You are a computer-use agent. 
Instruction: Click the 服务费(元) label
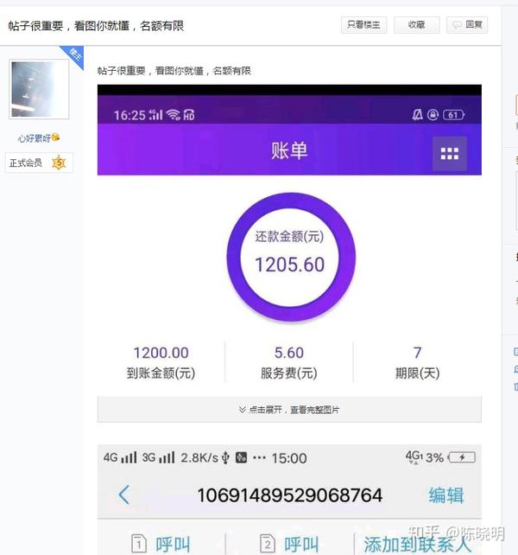pos(289,373)
